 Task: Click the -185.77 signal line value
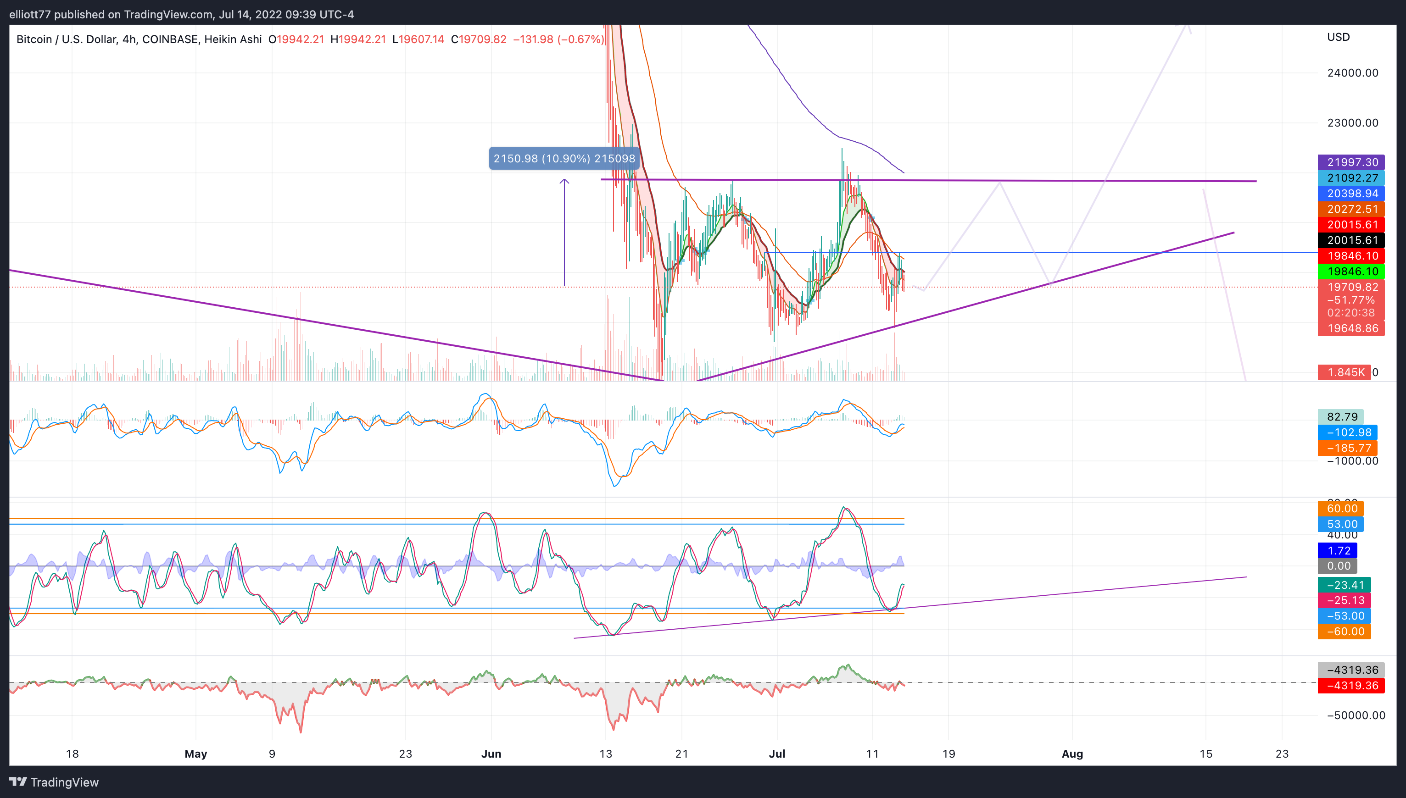(x=1347, y=448)
